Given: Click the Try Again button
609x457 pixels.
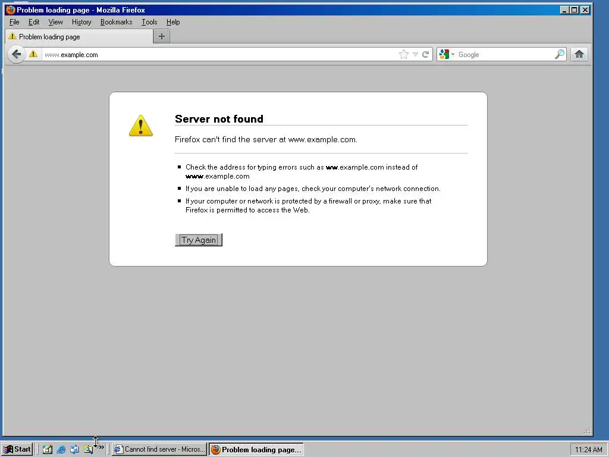Looking at the screenshot, I should pos(199,240).
